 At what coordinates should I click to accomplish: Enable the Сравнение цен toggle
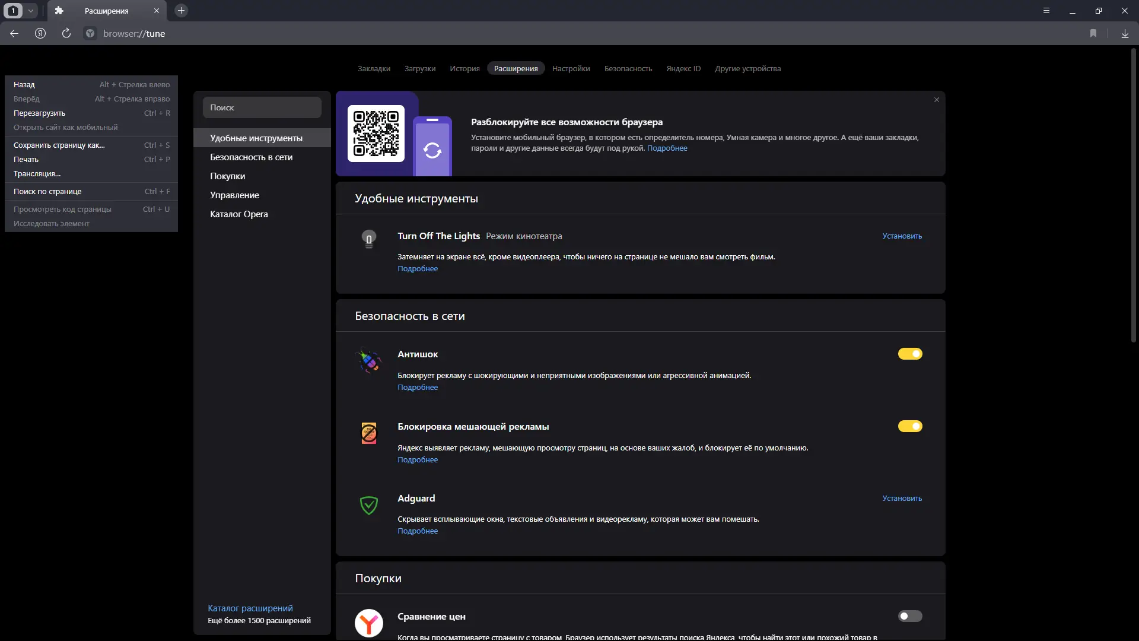click(909, 617)
